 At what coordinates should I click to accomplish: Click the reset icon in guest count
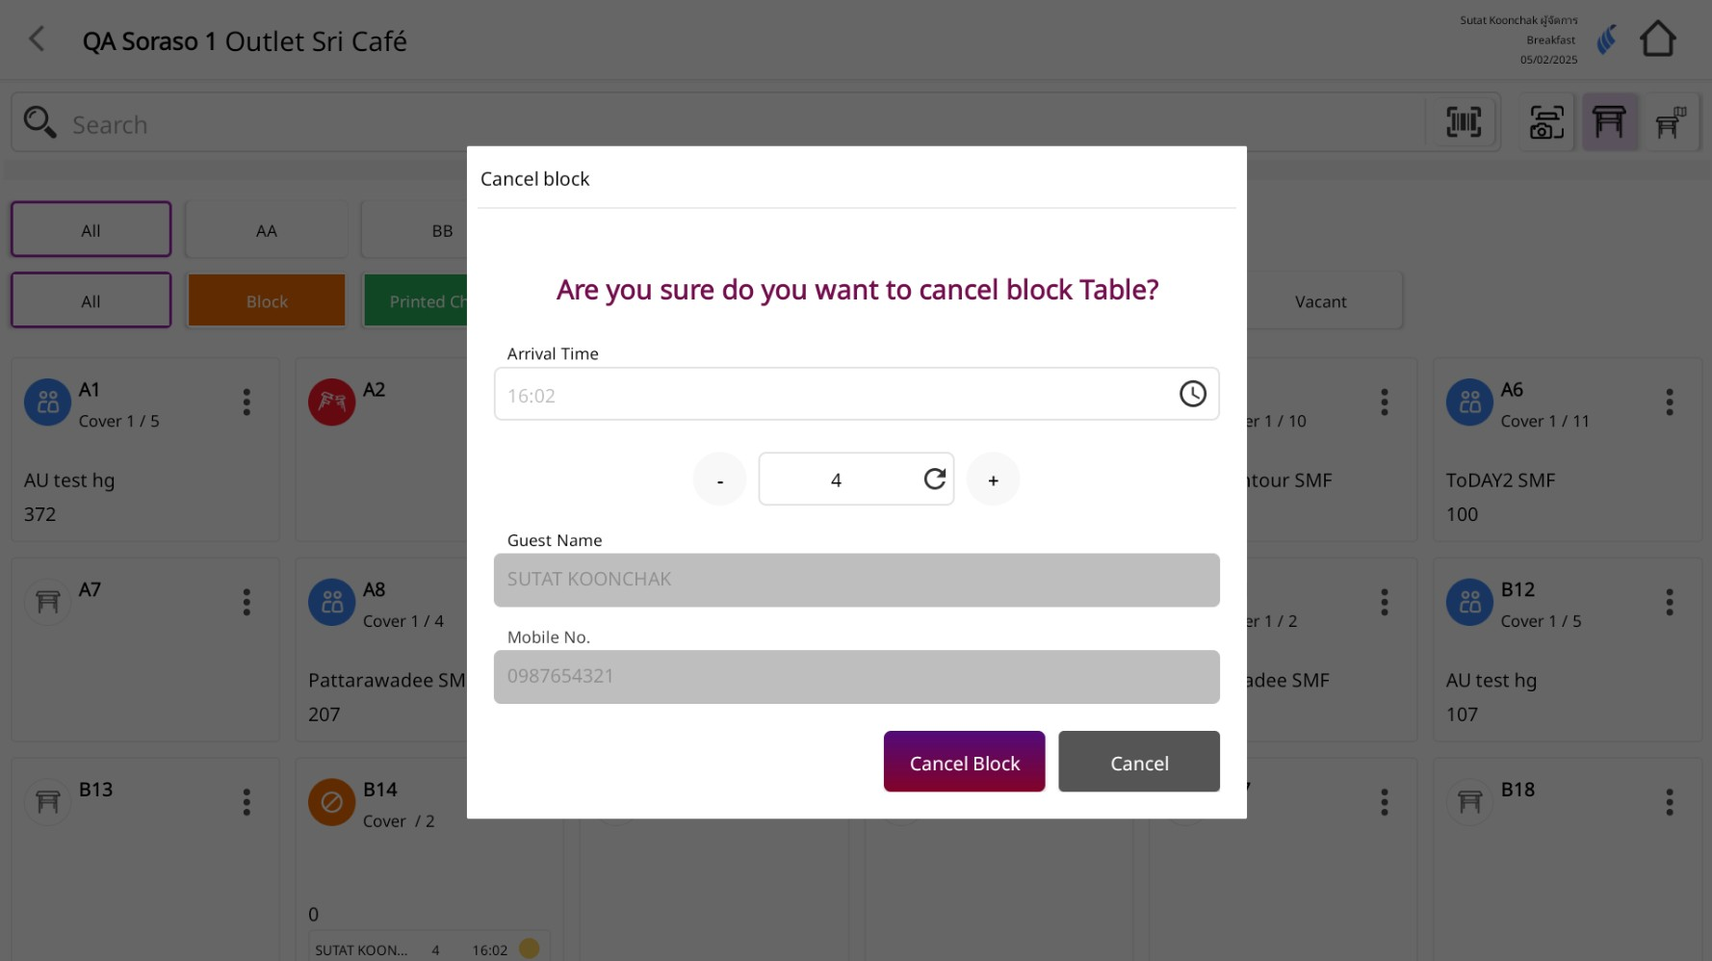(x=934, y=479)
